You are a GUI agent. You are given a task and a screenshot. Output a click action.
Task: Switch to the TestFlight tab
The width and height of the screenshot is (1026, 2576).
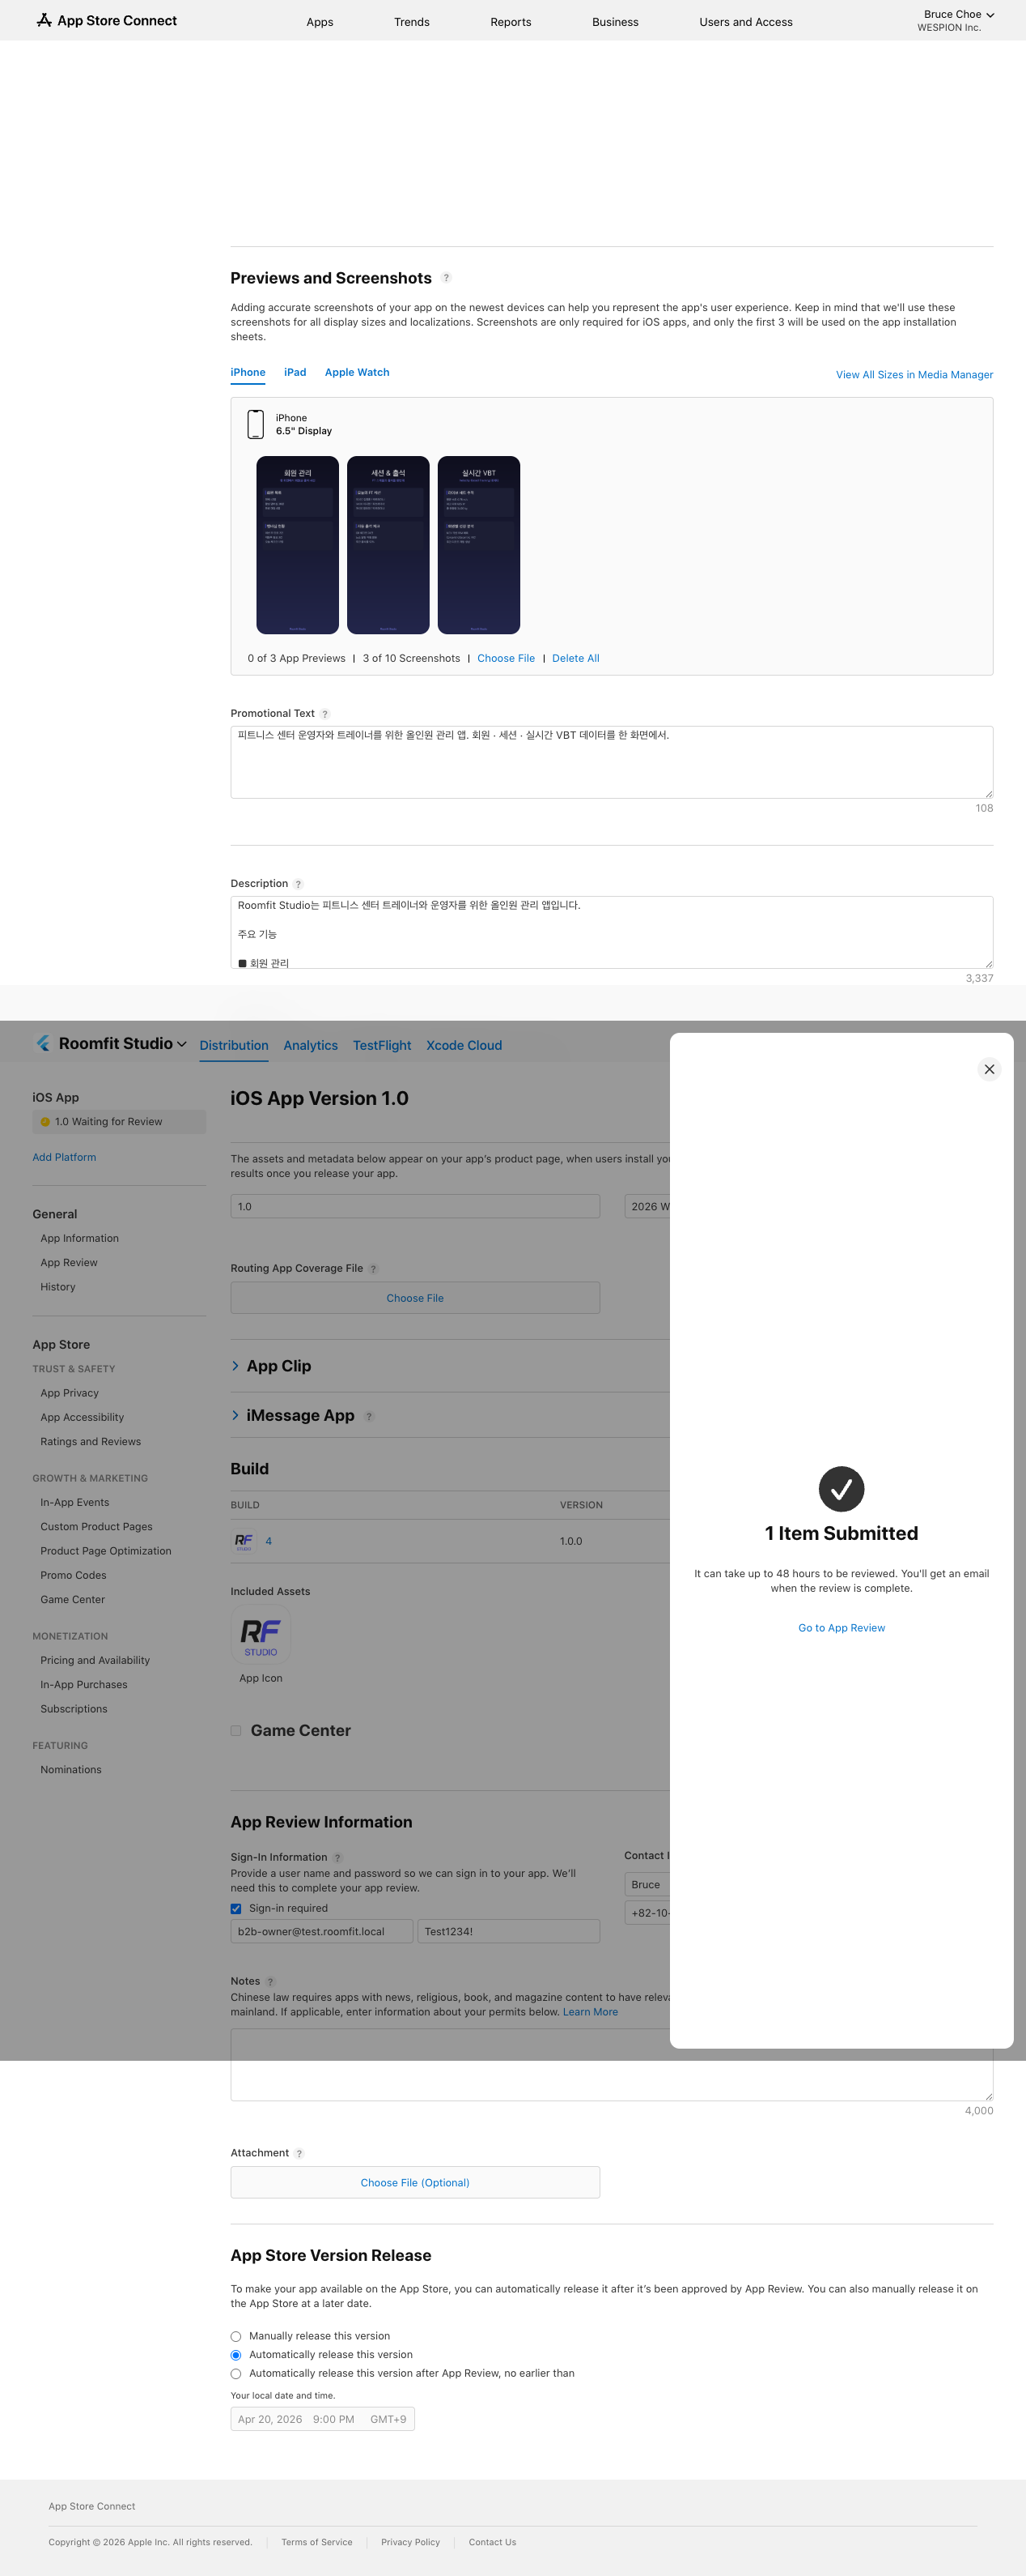point(382,1045)
